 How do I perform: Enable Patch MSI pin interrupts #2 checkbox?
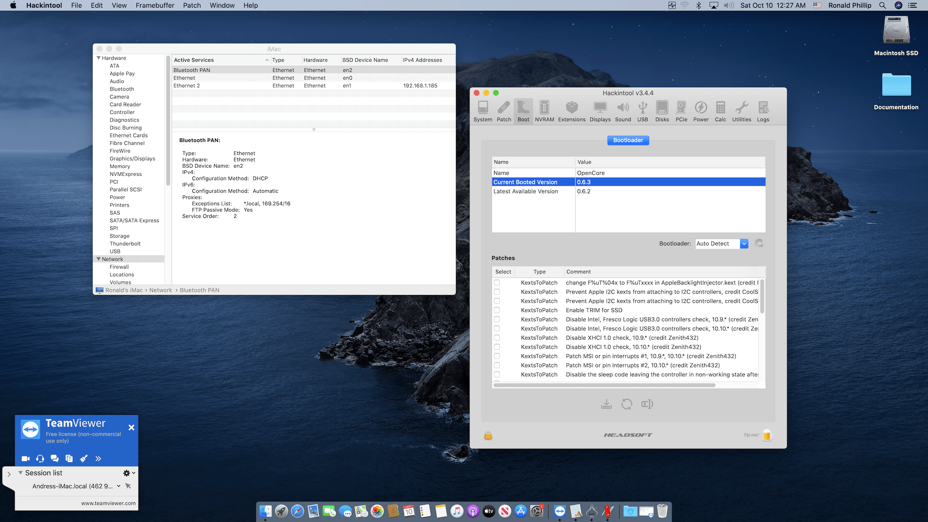(497, 365)
